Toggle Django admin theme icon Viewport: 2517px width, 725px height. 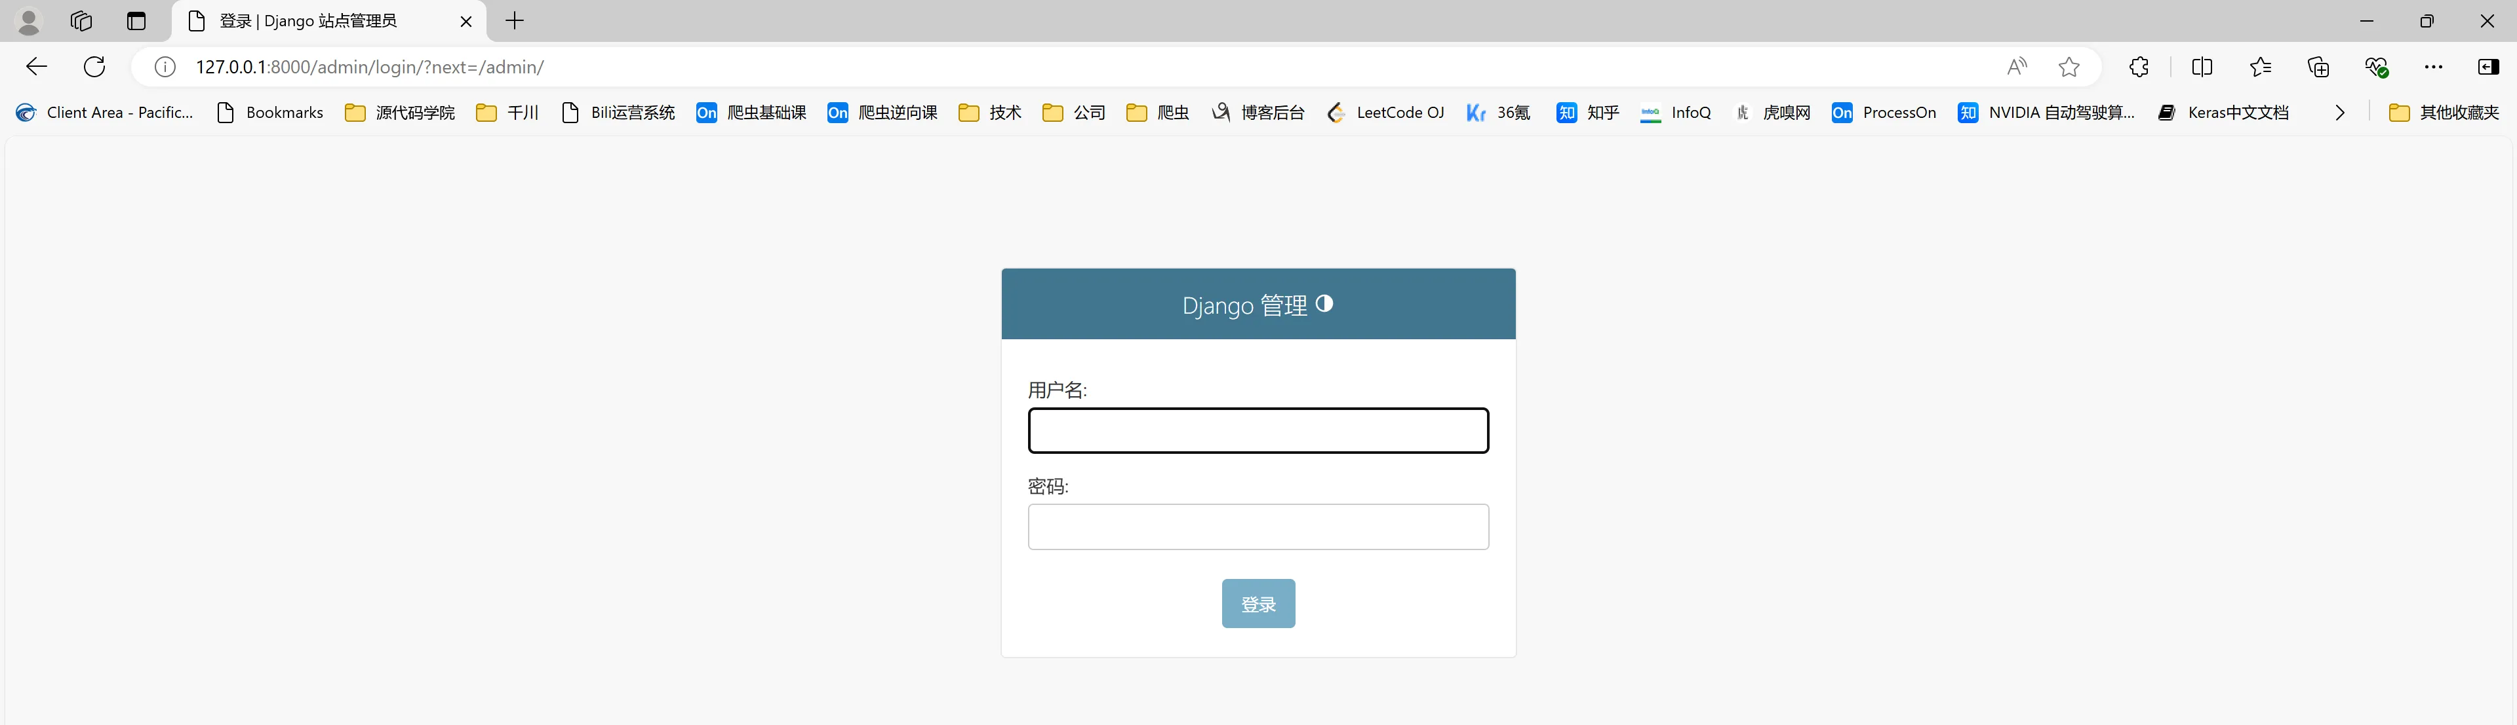point(1324,303)
